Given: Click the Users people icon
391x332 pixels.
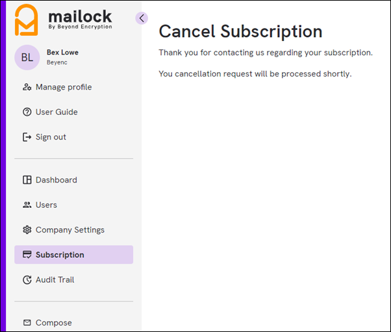Looking at the screenshot, I should pos(27,205).
